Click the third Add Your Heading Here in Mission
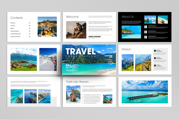Screen dimensions: 179x119 tap(159, 66)
